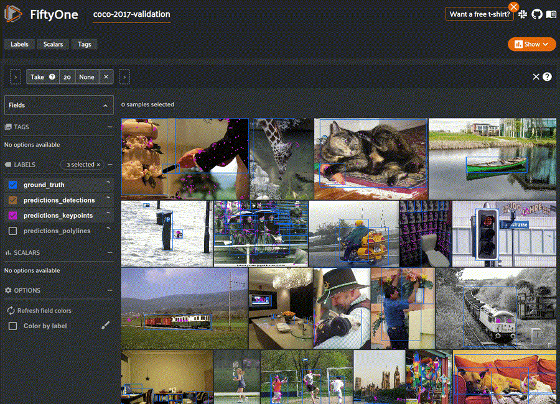Screen dimensions: 560x404
Task: Open the GitHub icon link
Action: 537,14
